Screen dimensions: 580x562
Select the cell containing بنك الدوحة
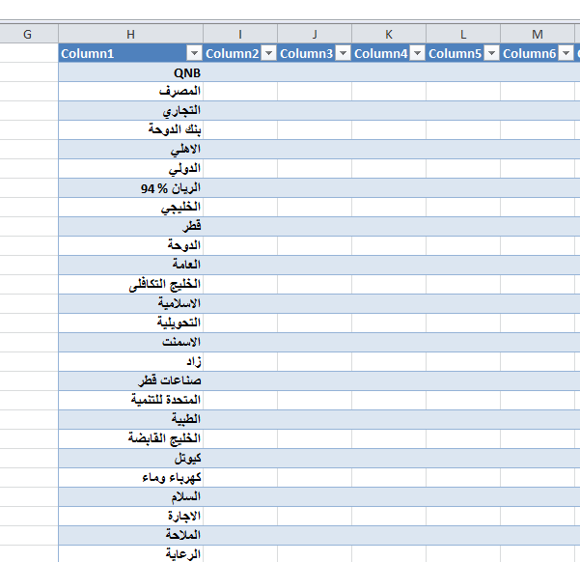pyautogui.click(x=130, y=130)
